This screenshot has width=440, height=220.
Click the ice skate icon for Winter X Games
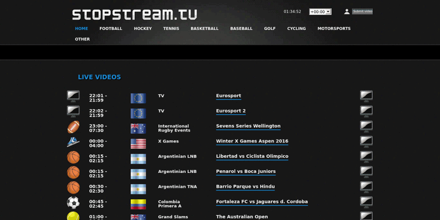tap(73, 142)
